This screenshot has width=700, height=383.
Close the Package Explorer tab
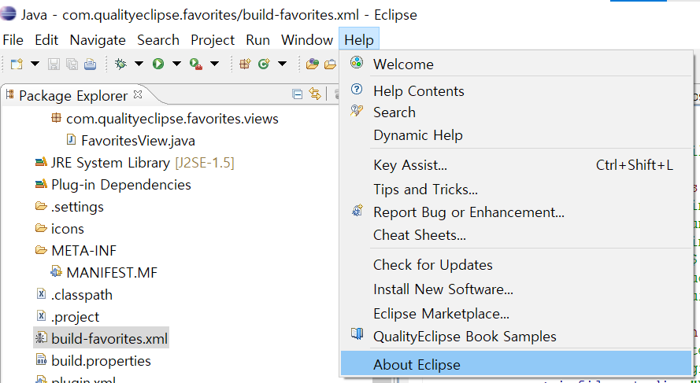[x=138, y=94]
